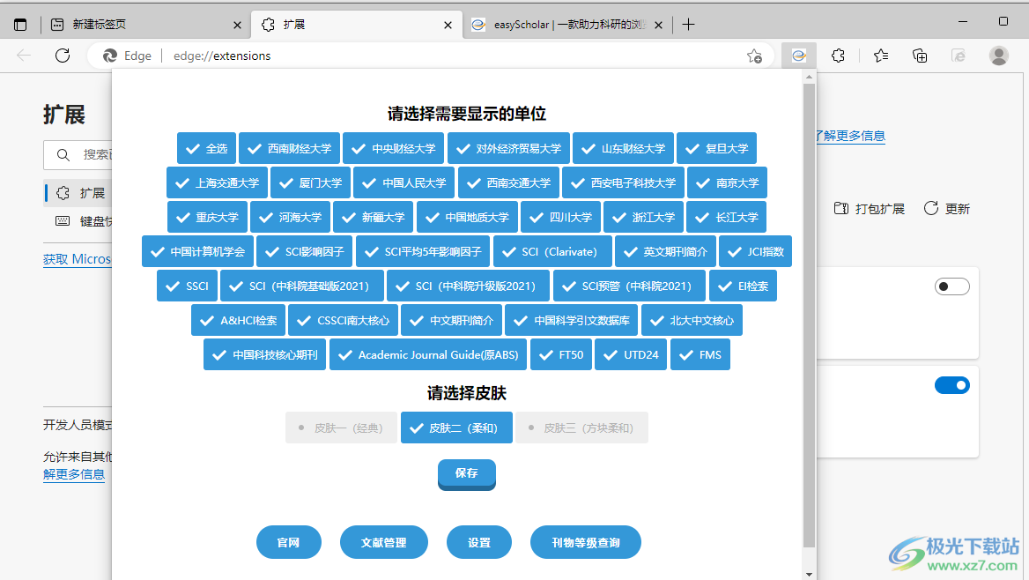
Task: Toggle FMS checkbox
Action: click(x=700, y=354)
